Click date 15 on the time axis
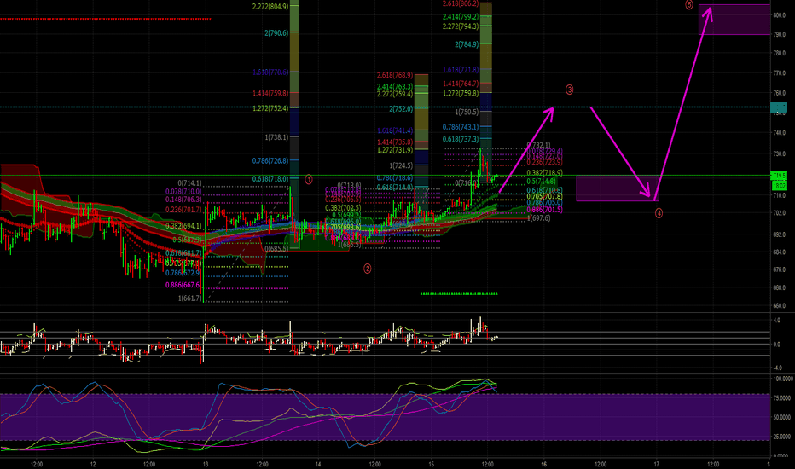The image size is (795, 469). tap(431, 464)
